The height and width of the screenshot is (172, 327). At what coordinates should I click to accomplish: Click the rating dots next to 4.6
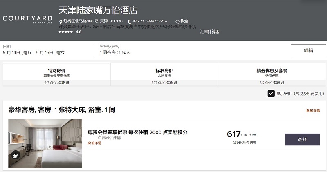pyautogui.click(x=66, y=32)
